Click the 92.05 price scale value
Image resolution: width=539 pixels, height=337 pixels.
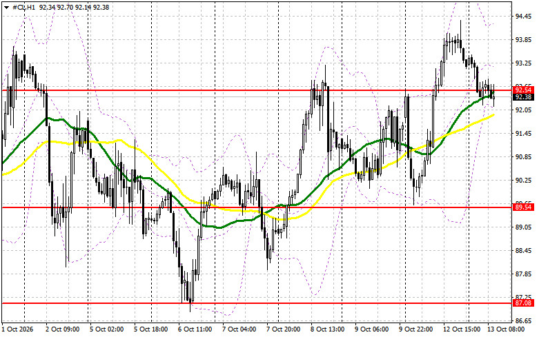tap(524, 110)
